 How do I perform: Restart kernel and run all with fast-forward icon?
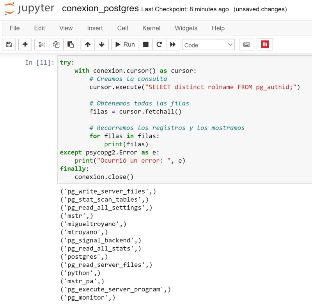173,44
